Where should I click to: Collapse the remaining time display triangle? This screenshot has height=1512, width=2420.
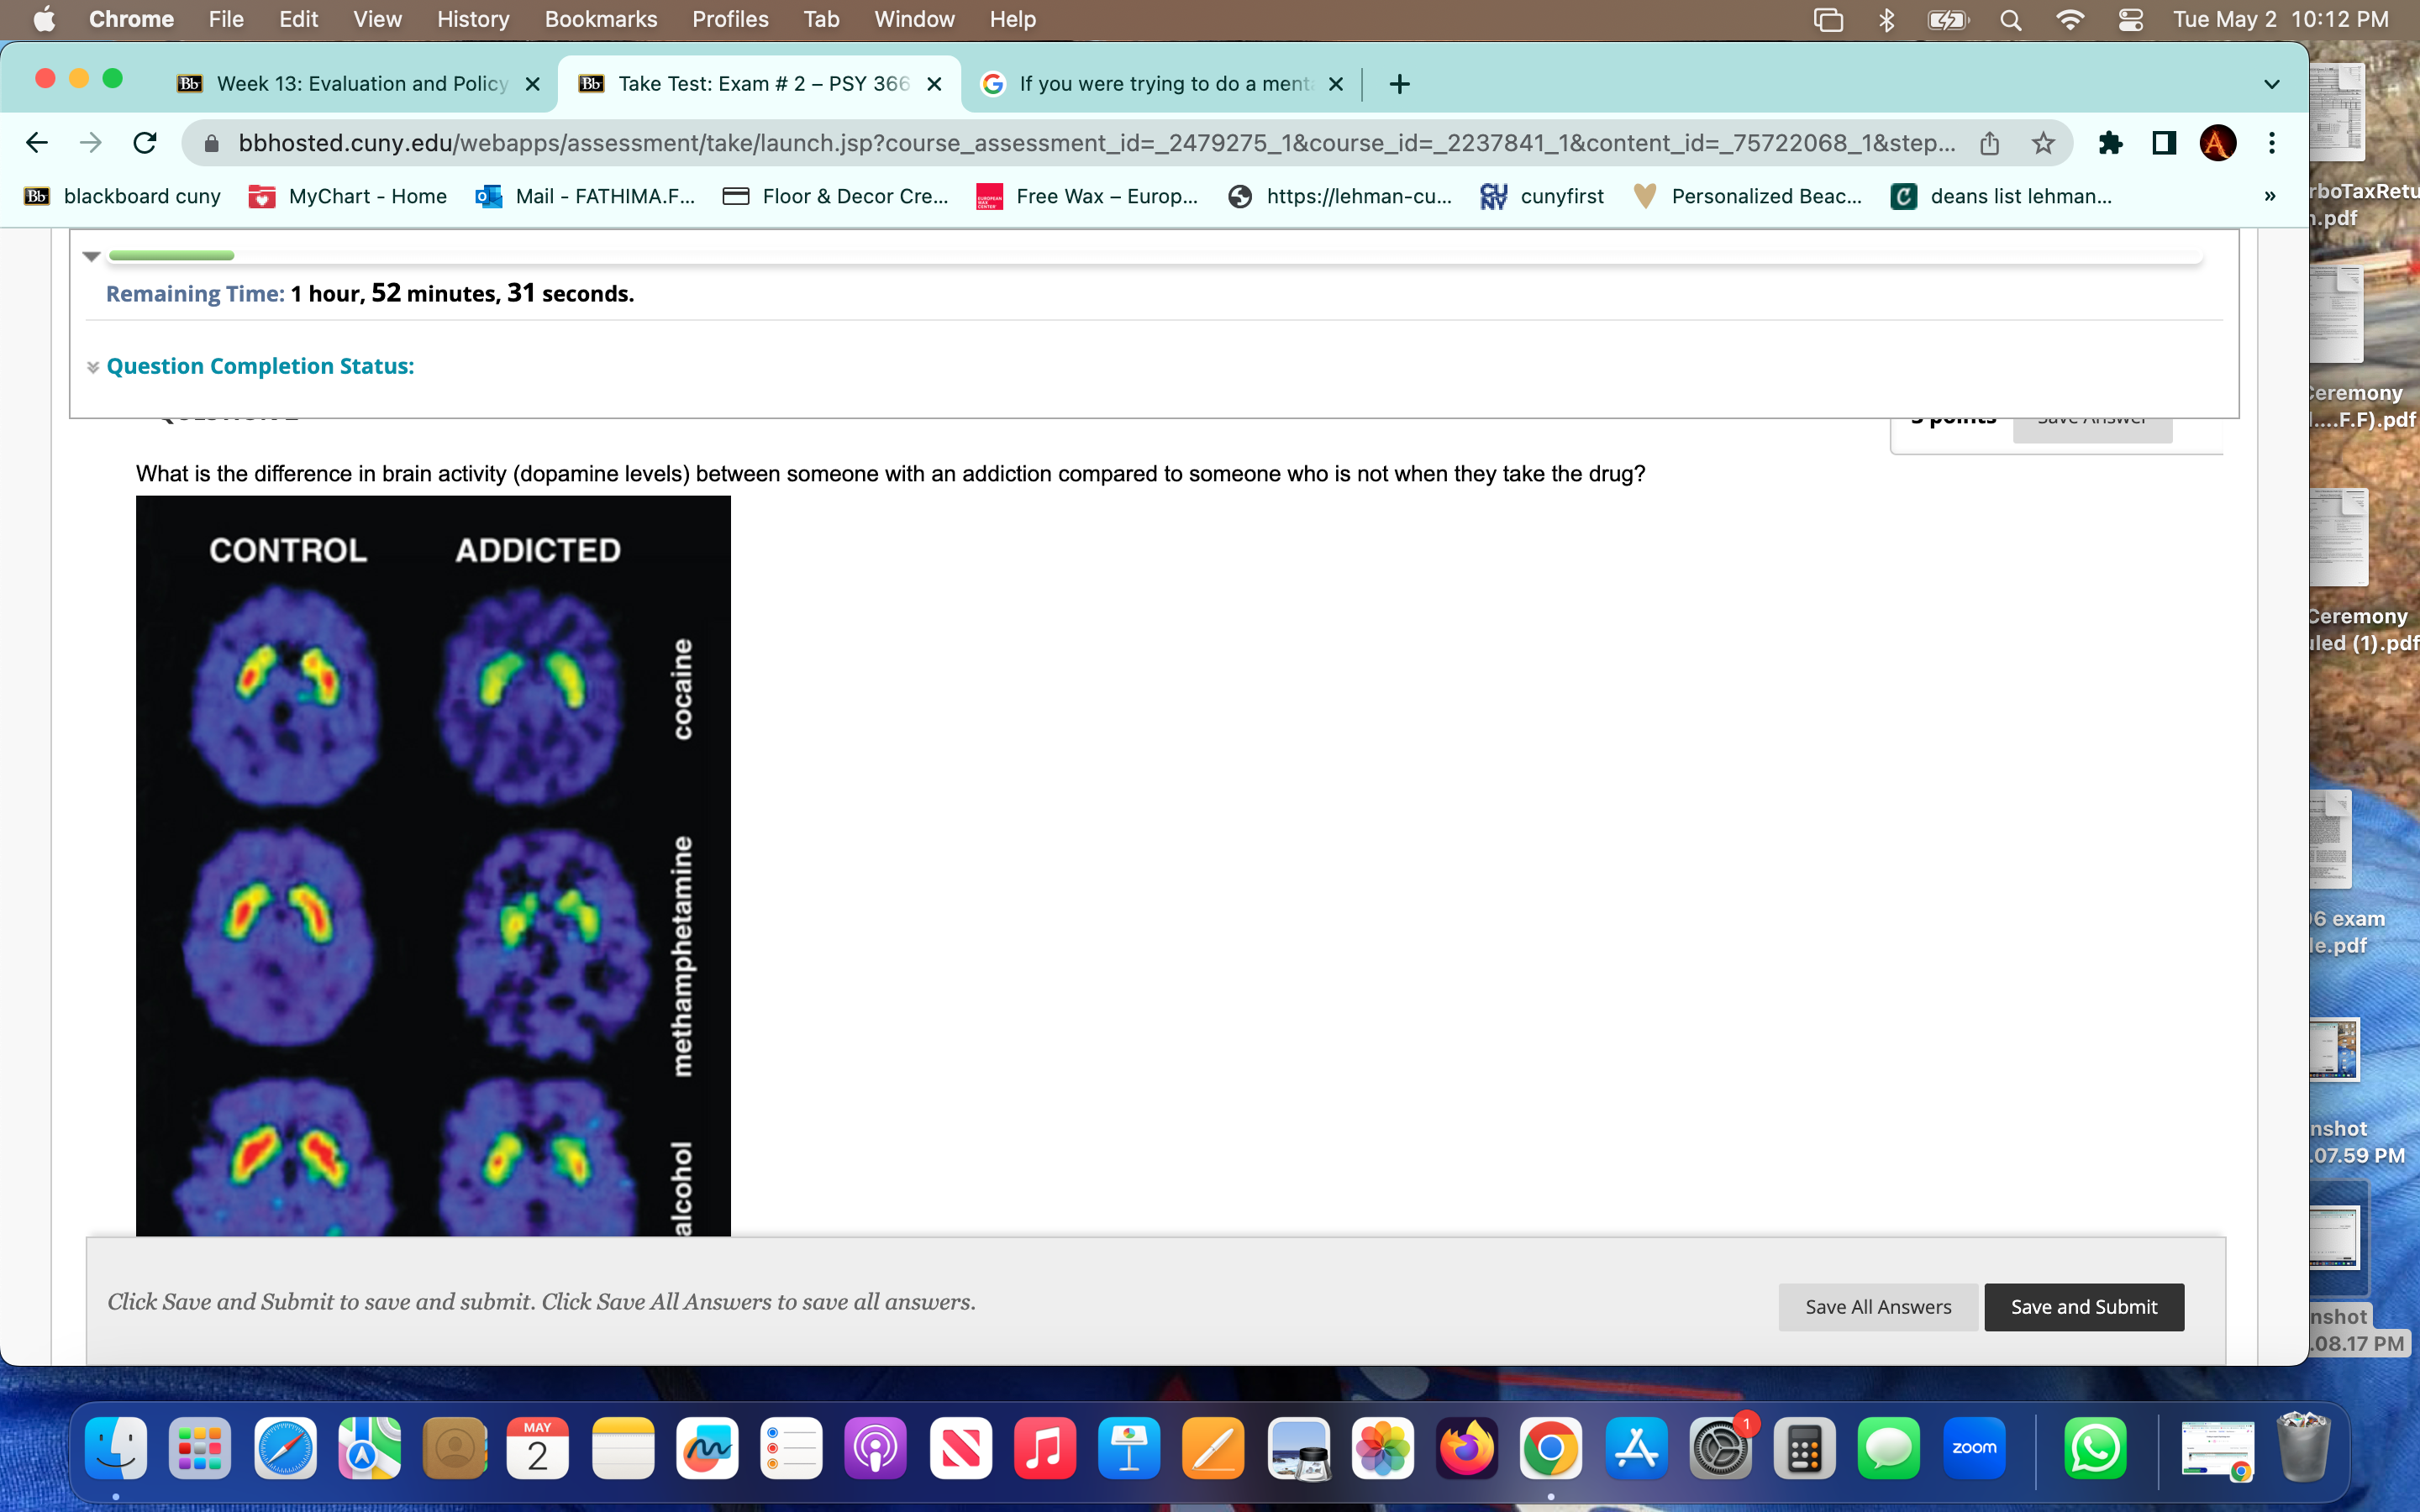point(91,256)
